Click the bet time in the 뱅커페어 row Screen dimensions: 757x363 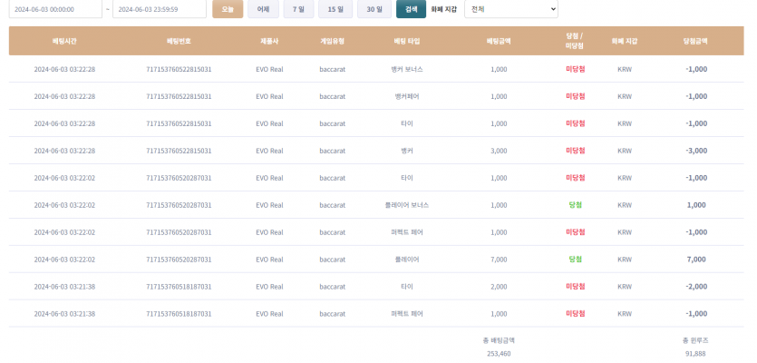pos(64,96)
